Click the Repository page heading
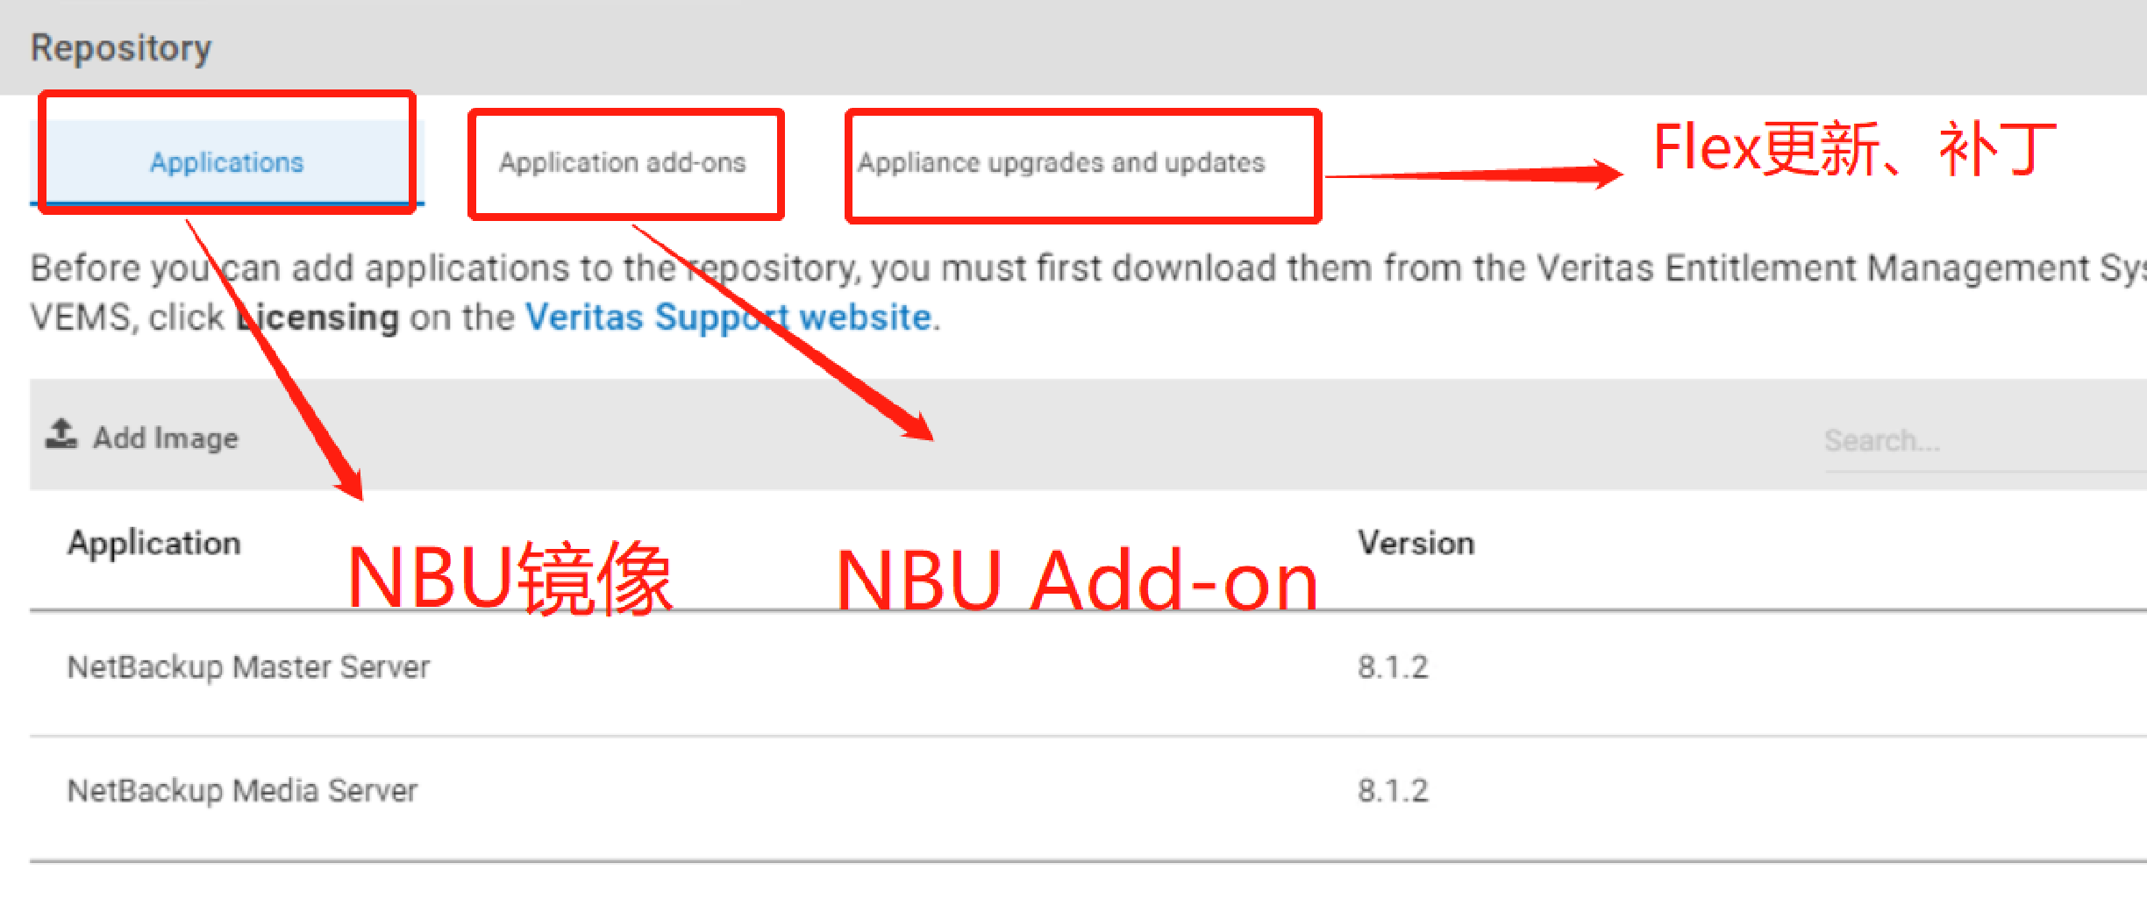2147x912 pixels. point(121,47)
